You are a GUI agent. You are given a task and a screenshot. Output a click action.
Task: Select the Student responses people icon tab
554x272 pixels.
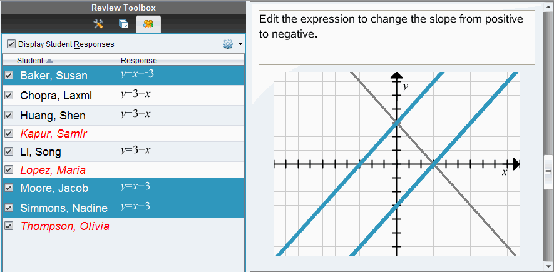[148, 24]
